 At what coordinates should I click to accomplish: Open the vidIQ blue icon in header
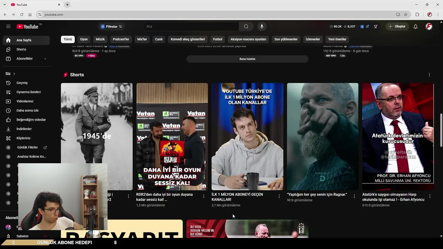[362, 27]
